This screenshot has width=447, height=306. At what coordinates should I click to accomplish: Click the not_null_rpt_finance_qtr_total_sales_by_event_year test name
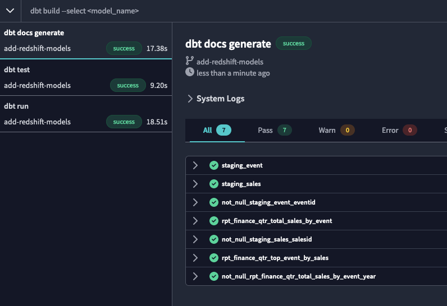coord(299,276)
